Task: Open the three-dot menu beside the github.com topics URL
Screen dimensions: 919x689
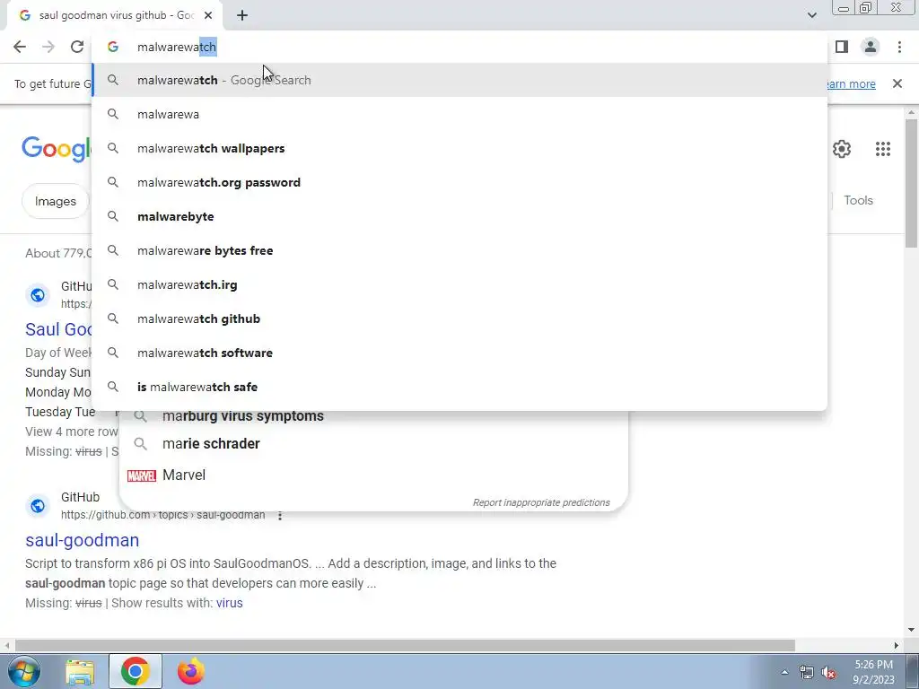Action: click(x=280, y=516)
